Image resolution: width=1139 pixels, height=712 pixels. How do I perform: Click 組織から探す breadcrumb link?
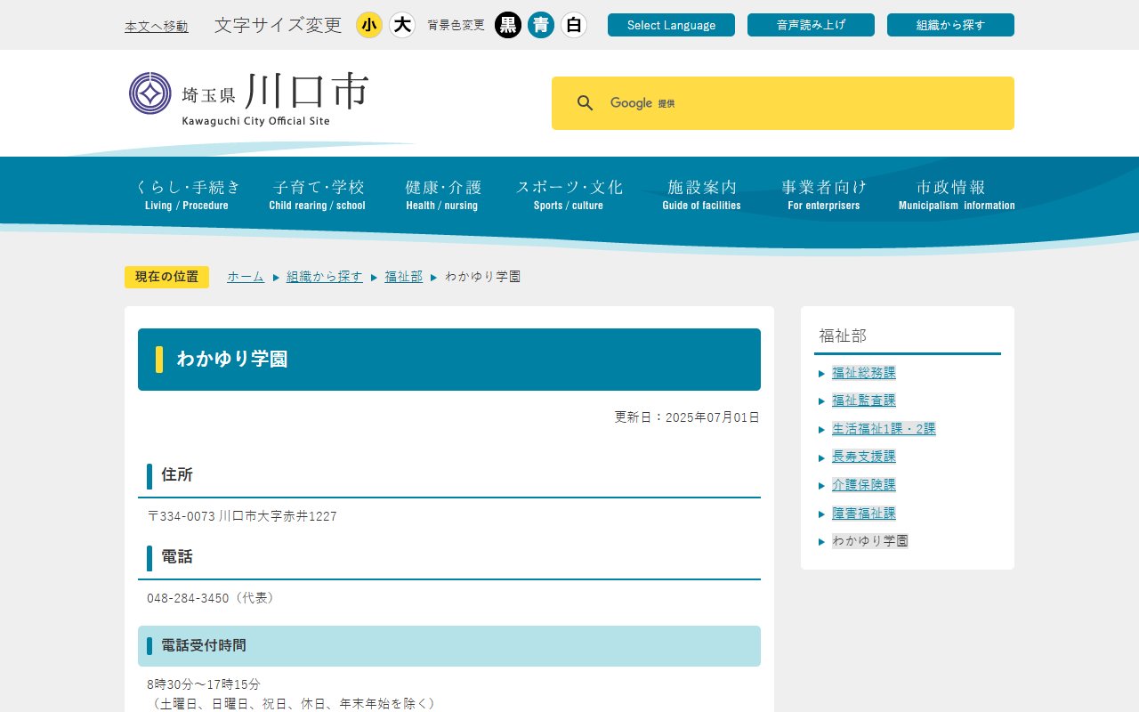[x=325, y=277]
